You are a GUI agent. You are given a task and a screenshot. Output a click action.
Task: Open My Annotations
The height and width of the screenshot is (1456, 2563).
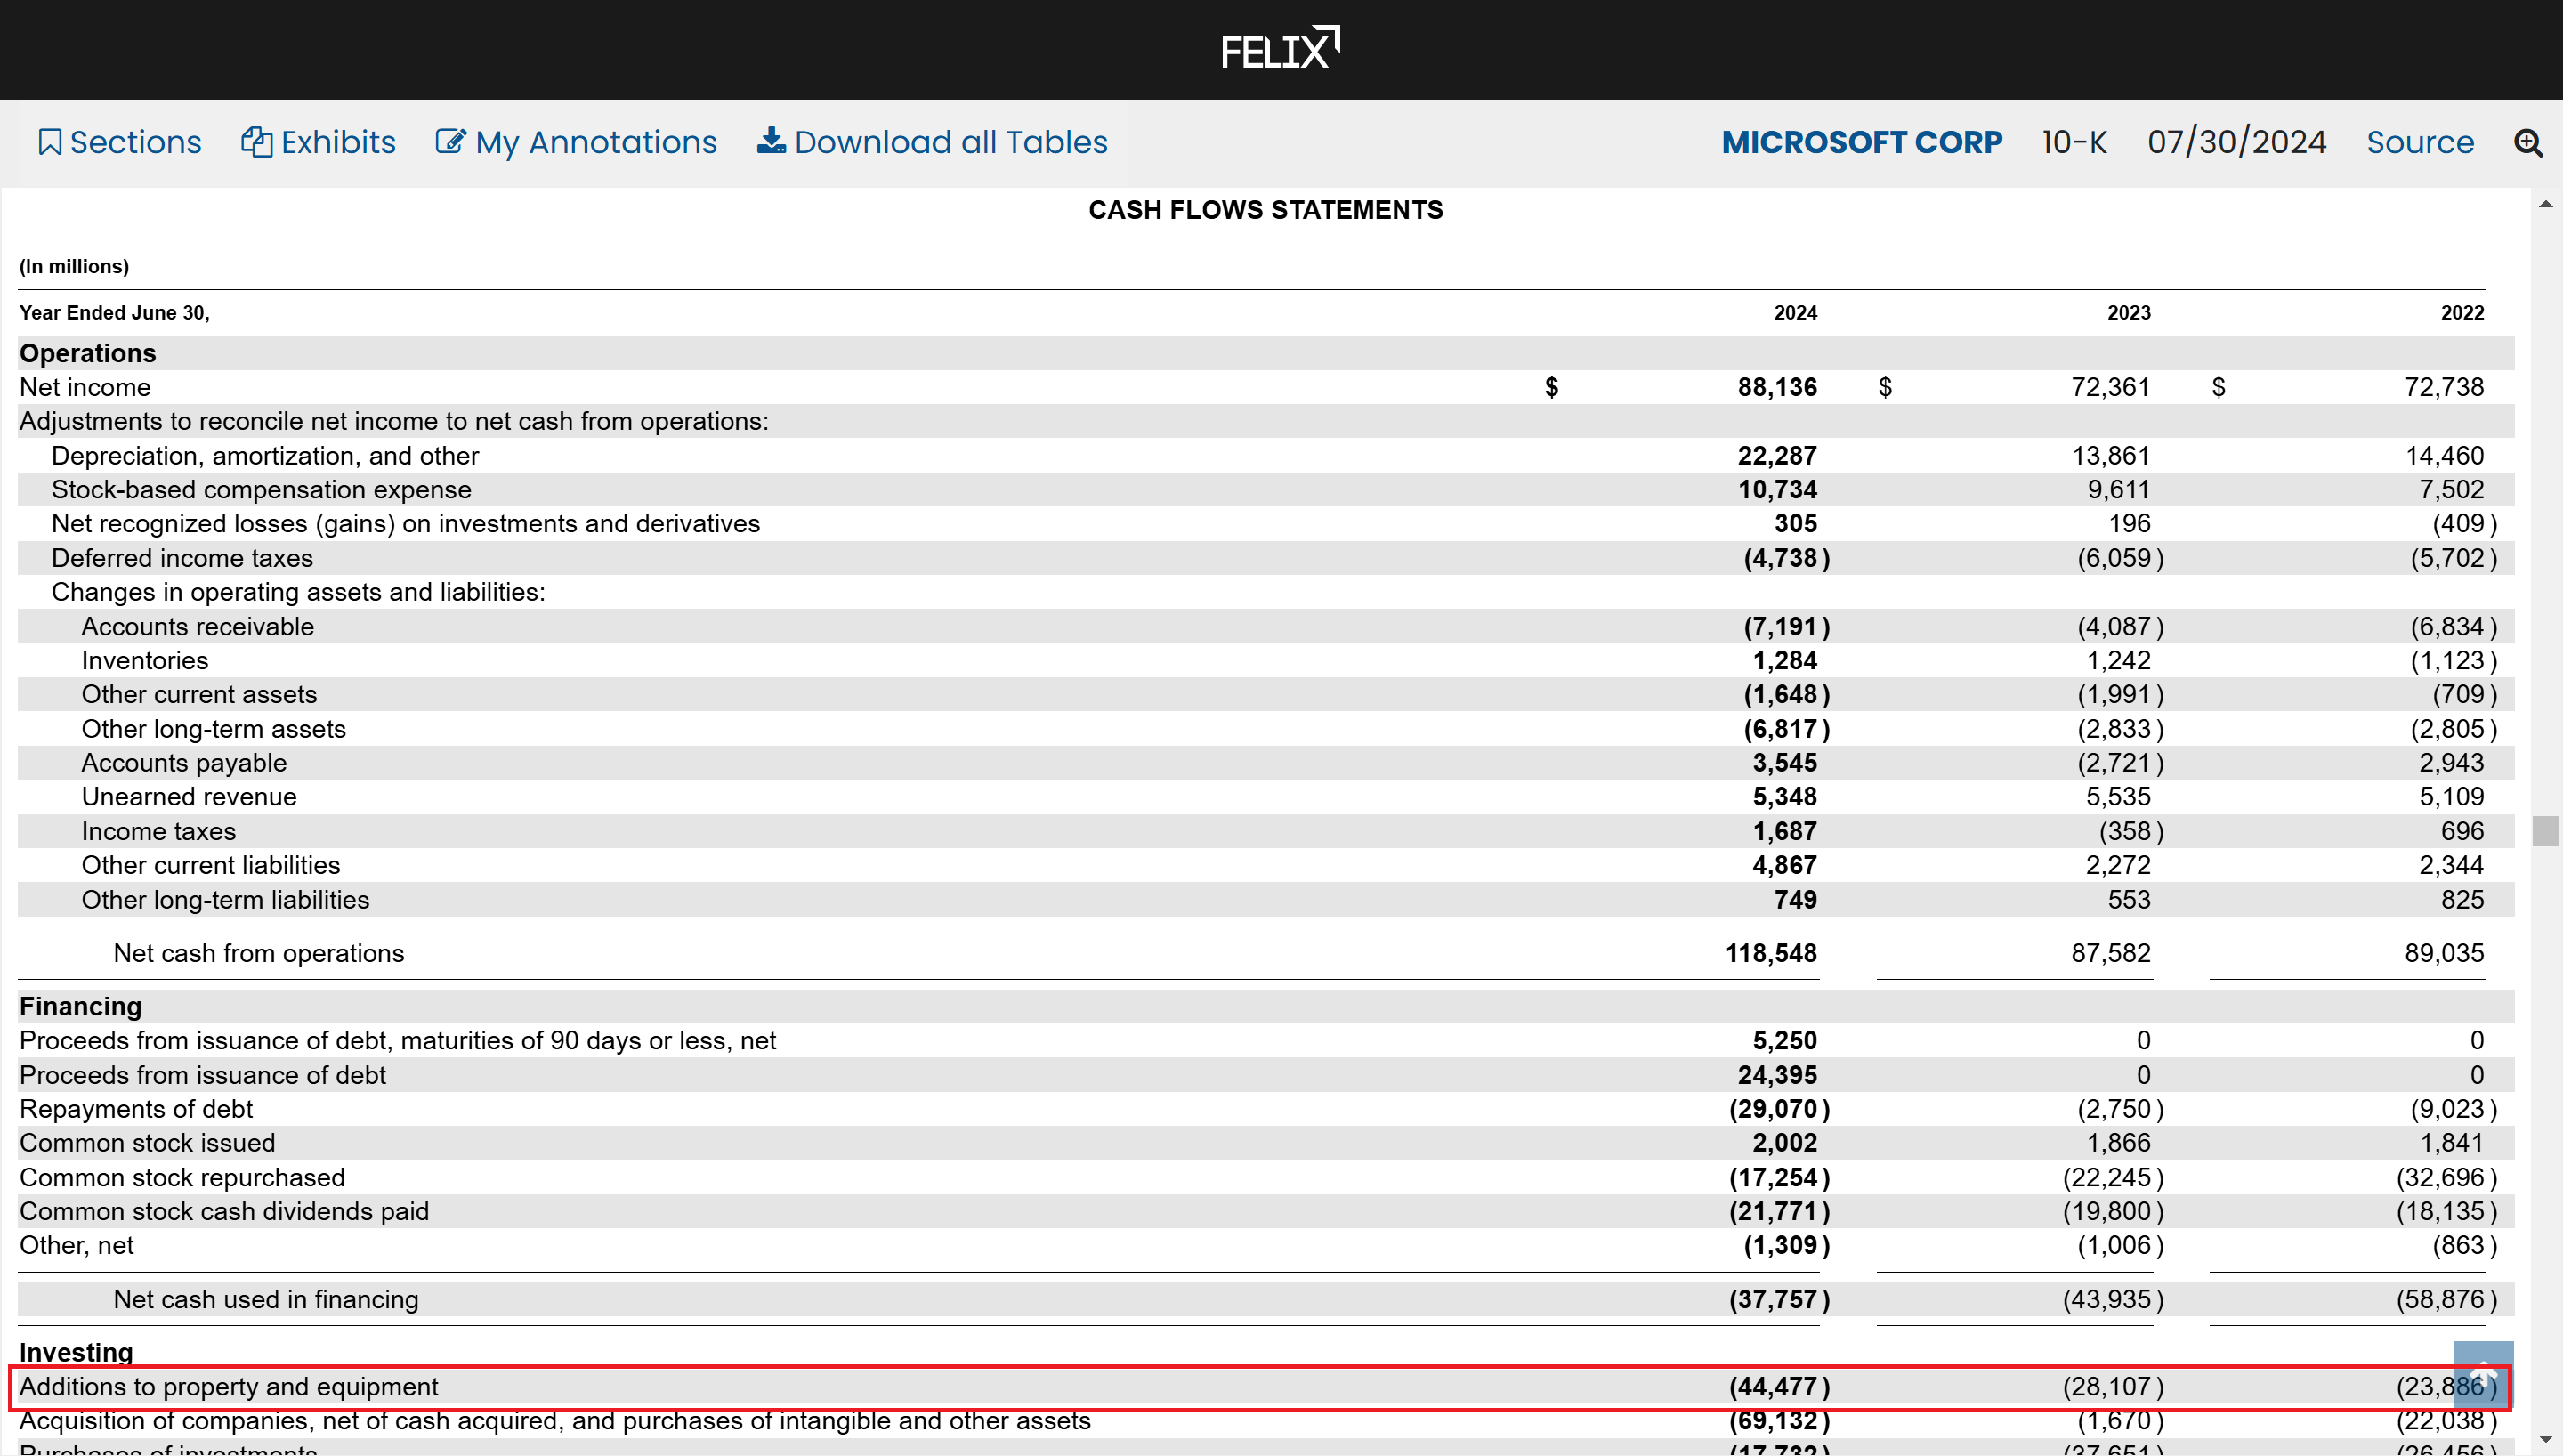tap(595, 142)
